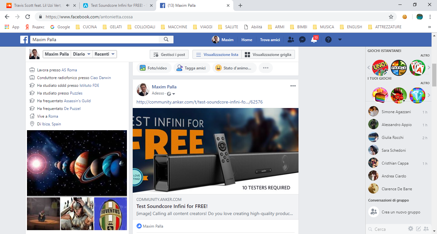The height and width of the screenshot is (234, 437).
Task: Launch UNO instant game
Action: (380, 68)
